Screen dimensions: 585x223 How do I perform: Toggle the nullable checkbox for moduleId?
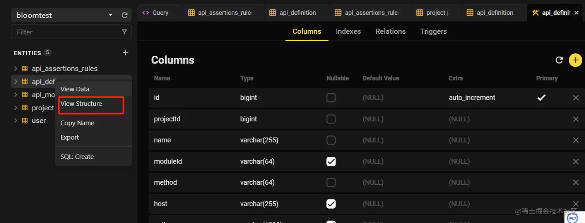pyautogui.click(x=331, y=161)
